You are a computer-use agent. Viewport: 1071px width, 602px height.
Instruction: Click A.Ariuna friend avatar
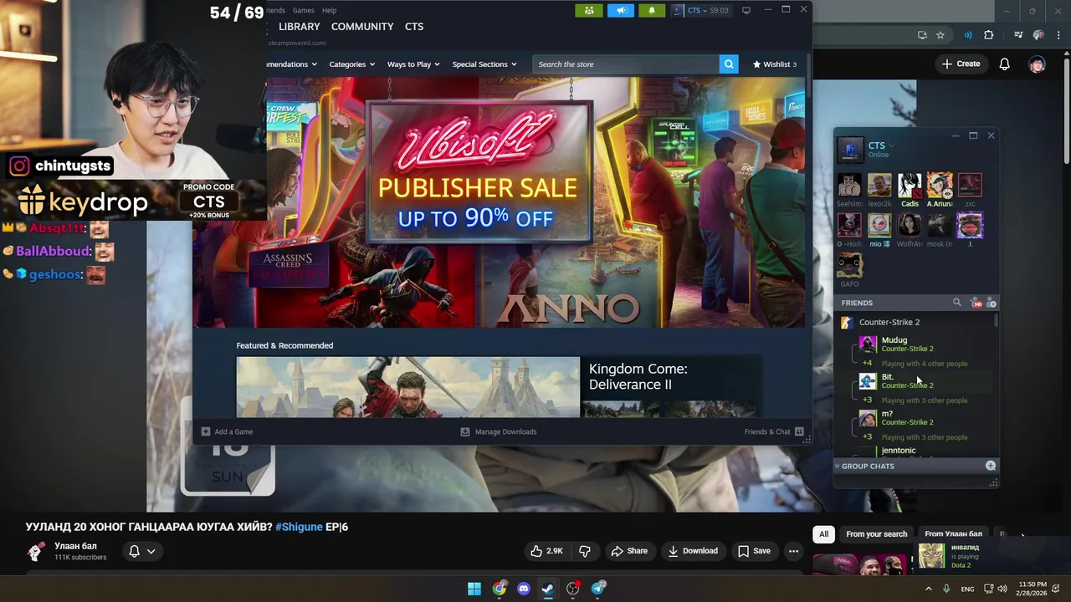tap(940, 185)
